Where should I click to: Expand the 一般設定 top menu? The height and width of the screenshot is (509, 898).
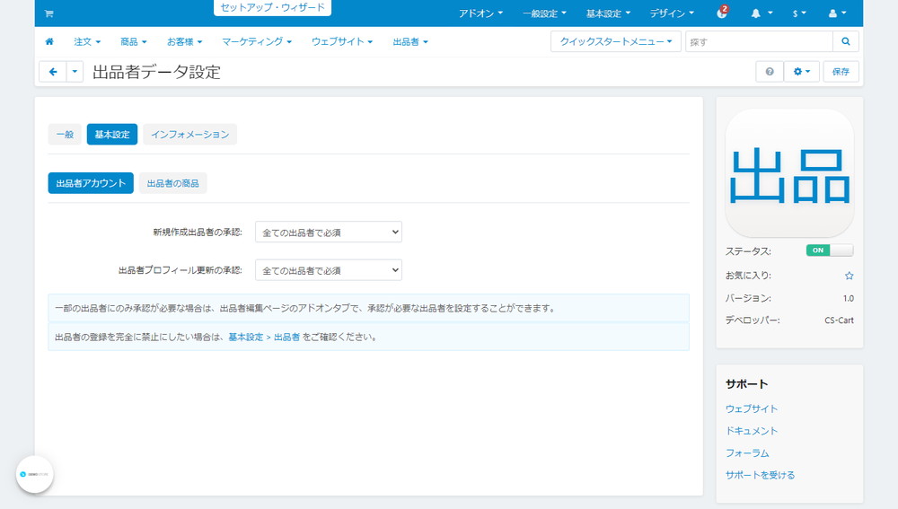[x=544, y=13]
